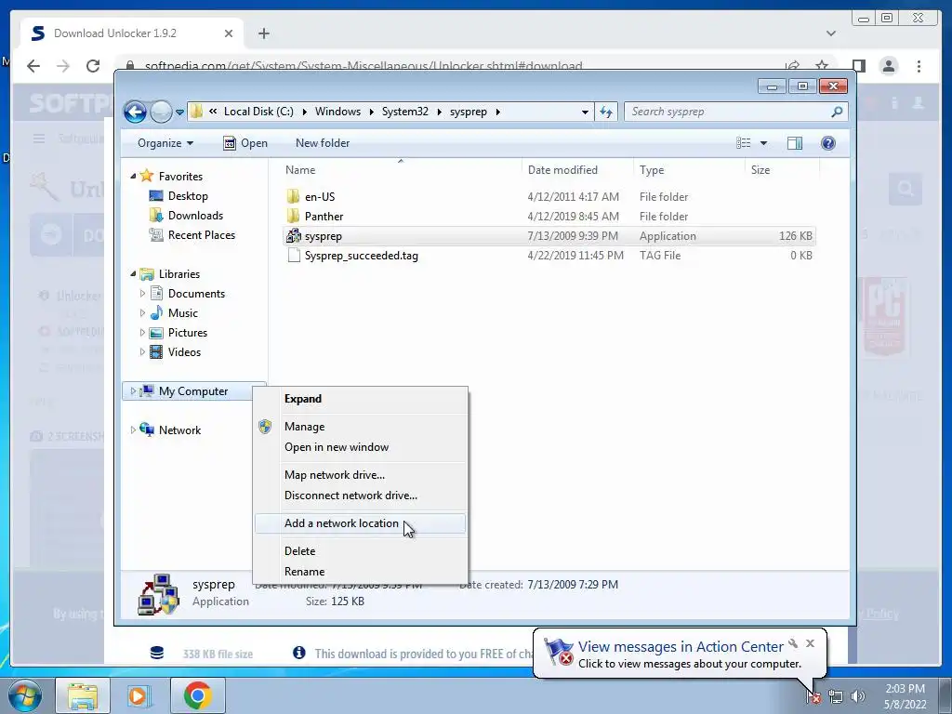Image resolution: width=952 pixels, height=714 pixels.
Task: Click System32 in the address breadcrumb
Action: pyautogui.click(x=405, y=112)
